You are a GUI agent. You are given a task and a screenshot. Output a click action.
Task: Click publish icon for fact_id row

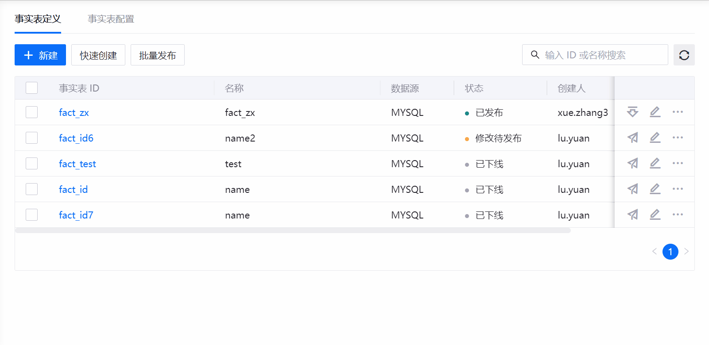coord(632,189)
